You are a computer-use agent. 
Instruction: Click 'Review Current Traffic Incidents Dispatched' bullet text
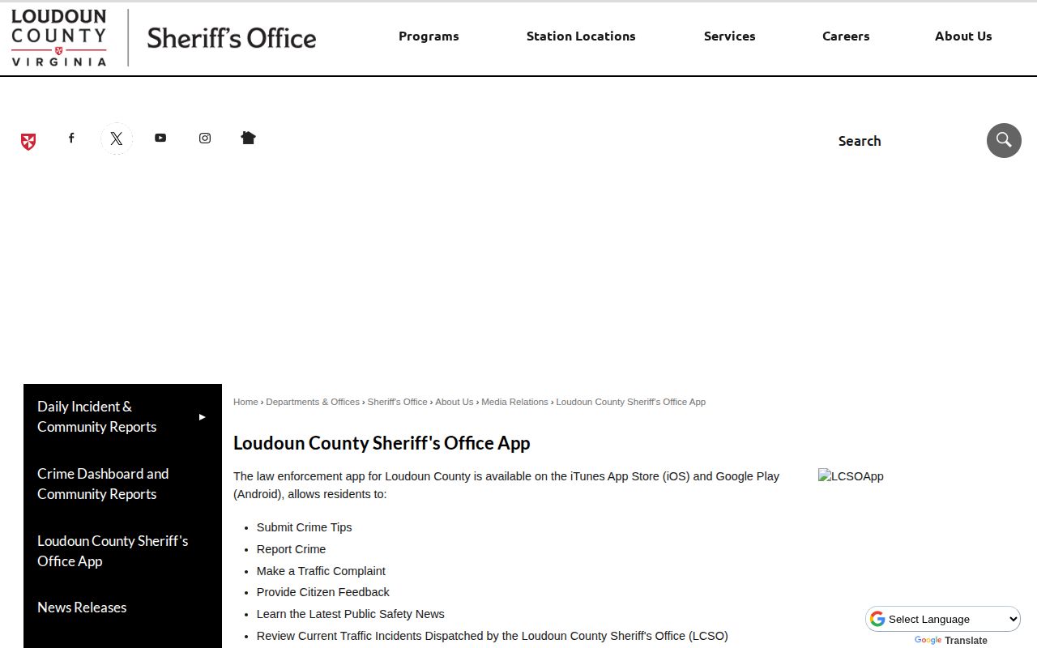[493, 636]
